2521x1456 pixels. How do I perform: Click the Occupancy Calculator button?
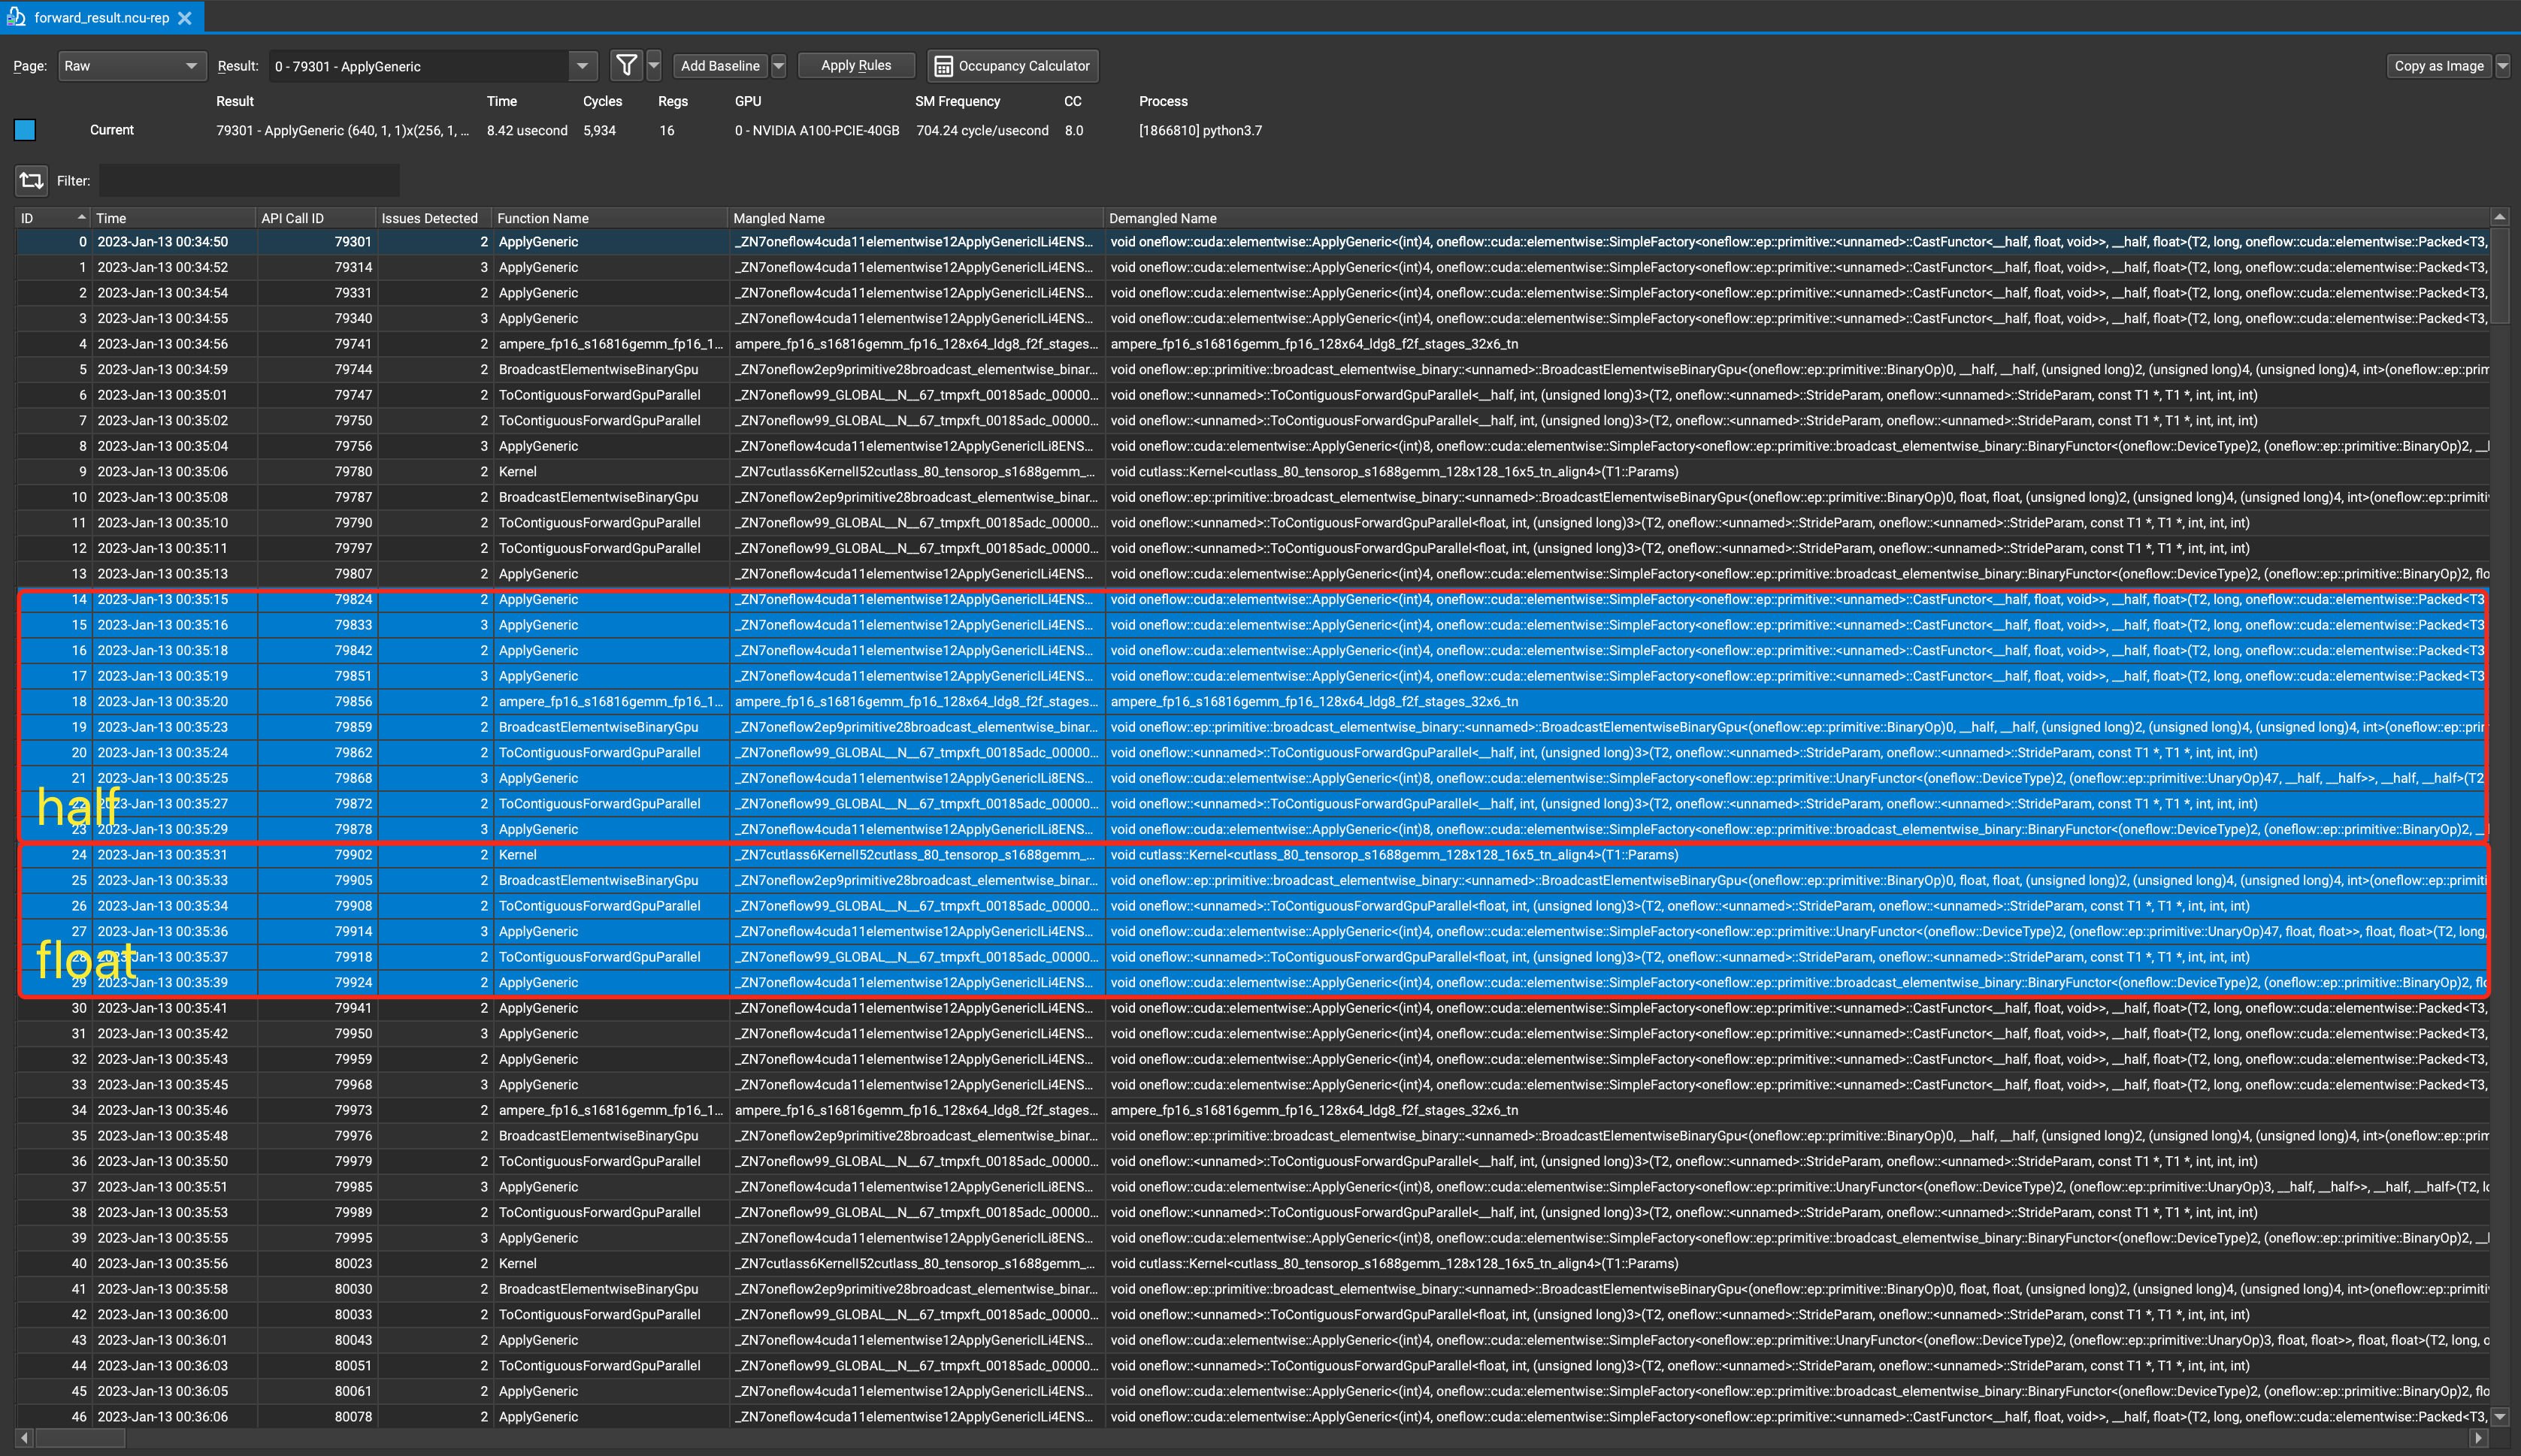(1012, 66)
